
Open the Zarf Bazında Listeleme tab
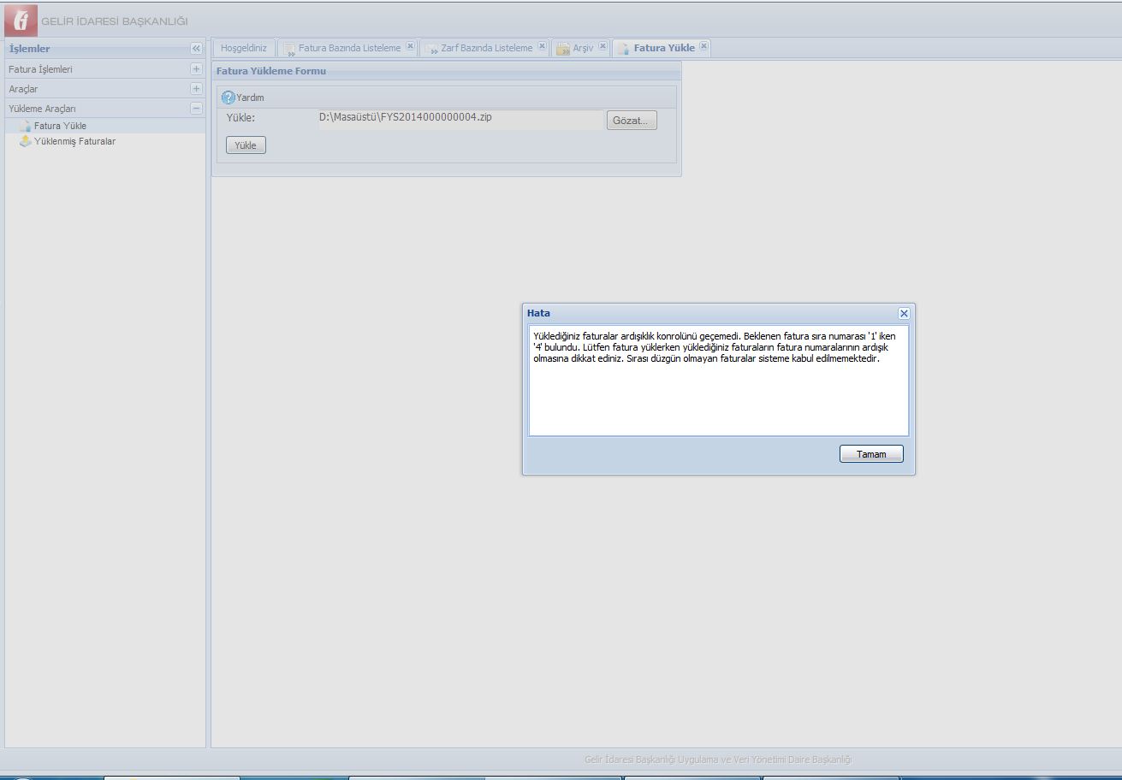coord(486,48)
